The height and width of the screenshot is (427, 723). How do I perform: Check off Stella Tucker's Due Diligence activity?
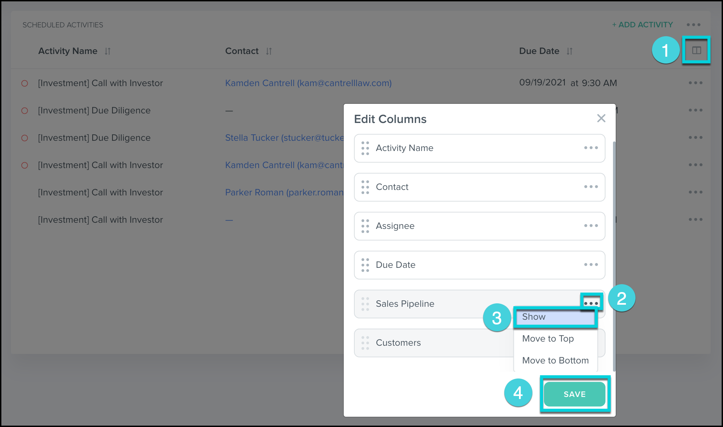(x=25, y=138)
